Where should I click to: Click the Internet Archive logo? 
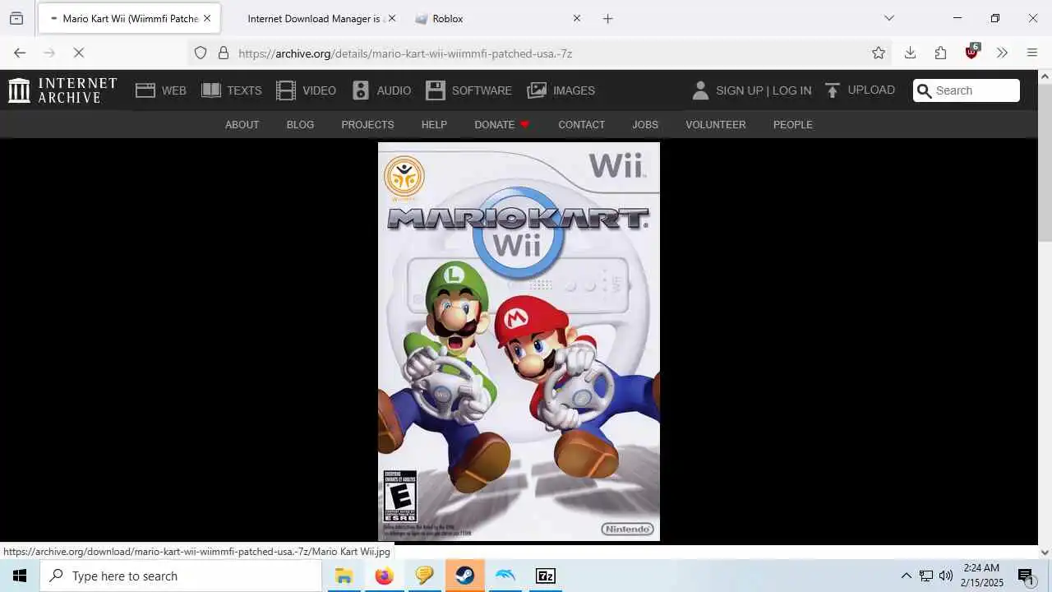(62, 90)
